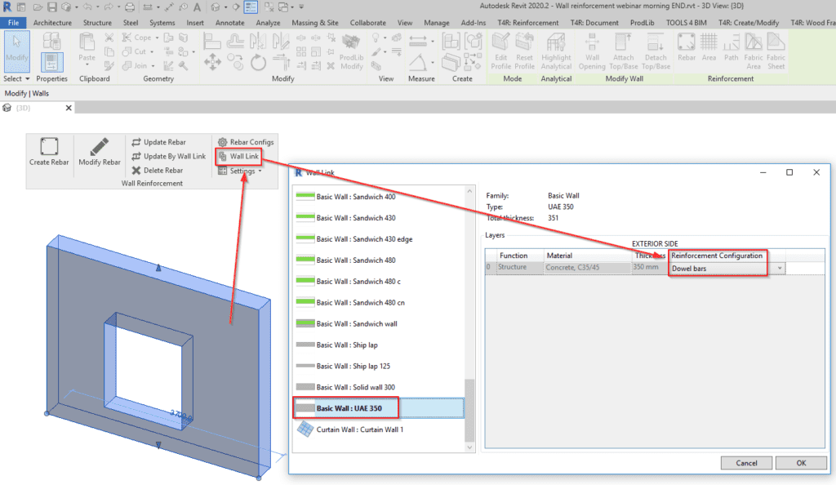Image resolution: width=836 pixels, height=485 pixels.
Task: Switch to the Manage ribbon tab
Action: click(437, 22)
